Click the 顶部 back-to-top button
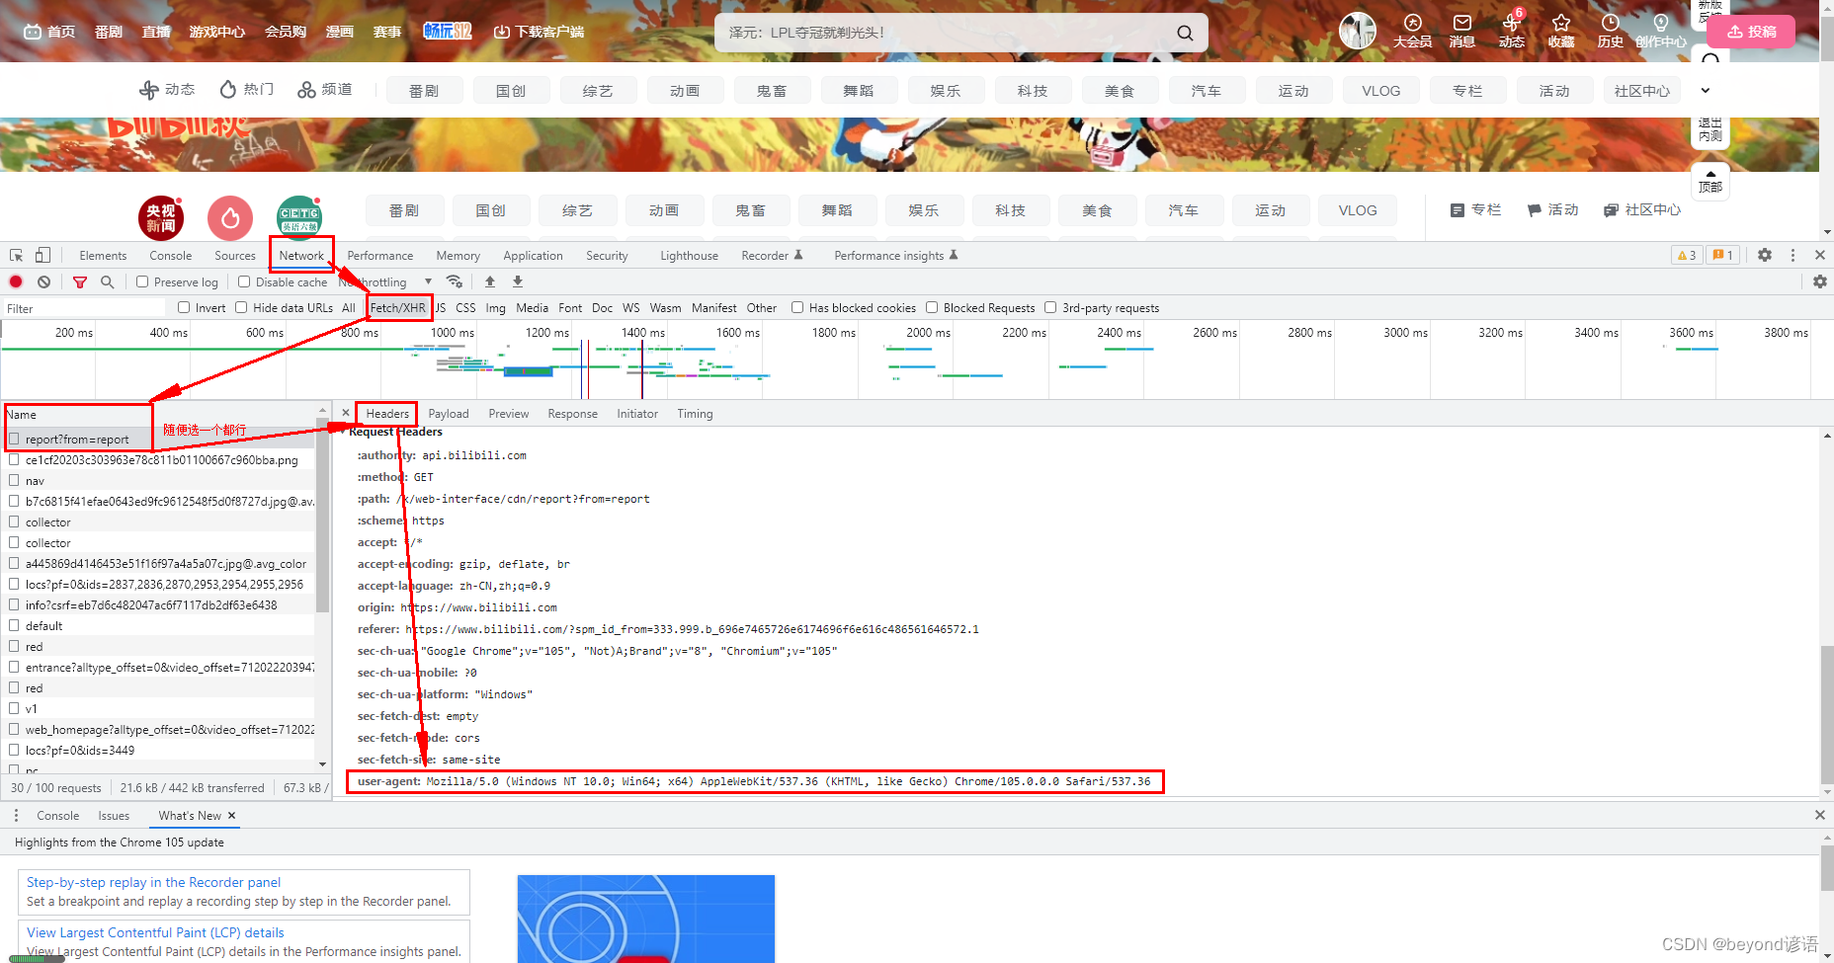Image resolution: width=1834 pixels, height=963 pixels. point(1710,182)
